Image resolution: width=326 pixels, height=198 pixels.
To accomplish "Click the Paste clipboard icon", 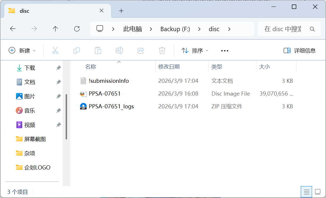I will coord(98,50).
